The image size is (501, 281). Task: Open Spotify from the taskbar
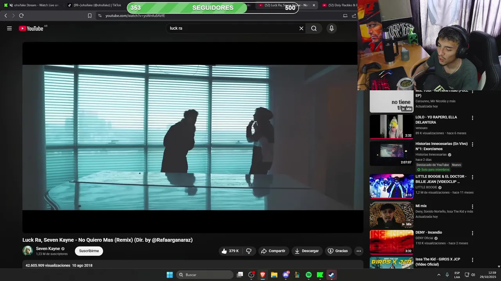pos(308,275)
